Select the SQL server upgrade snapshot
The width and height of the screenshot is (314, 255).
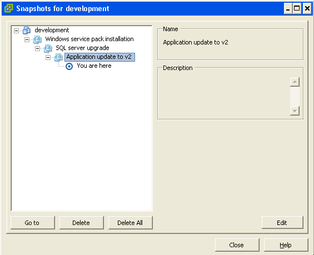tap(82, 48)
